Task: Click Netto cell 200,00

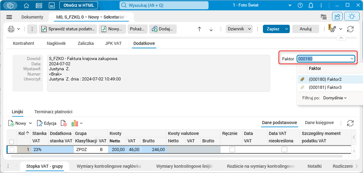Action: click(117, 149)
